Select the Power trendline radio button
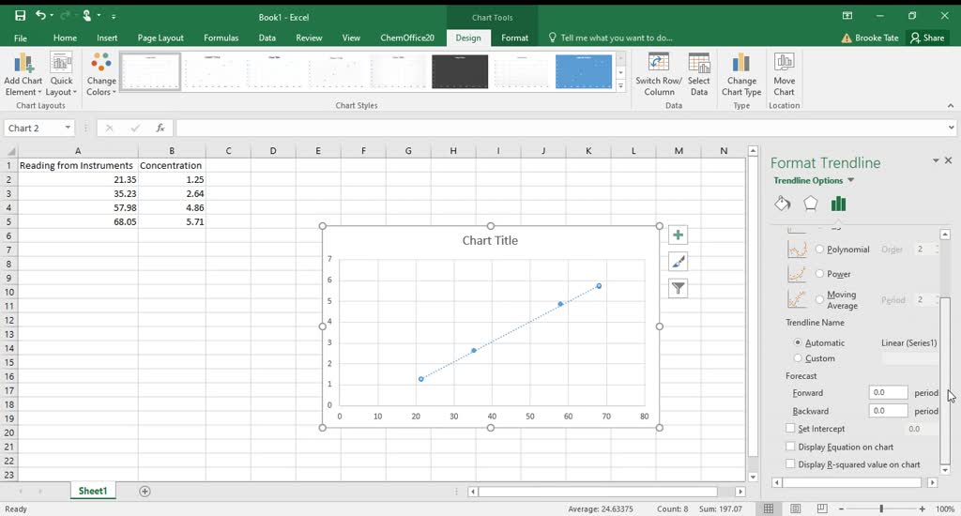Screen dimensions: 961x516 tap(819, 274)
